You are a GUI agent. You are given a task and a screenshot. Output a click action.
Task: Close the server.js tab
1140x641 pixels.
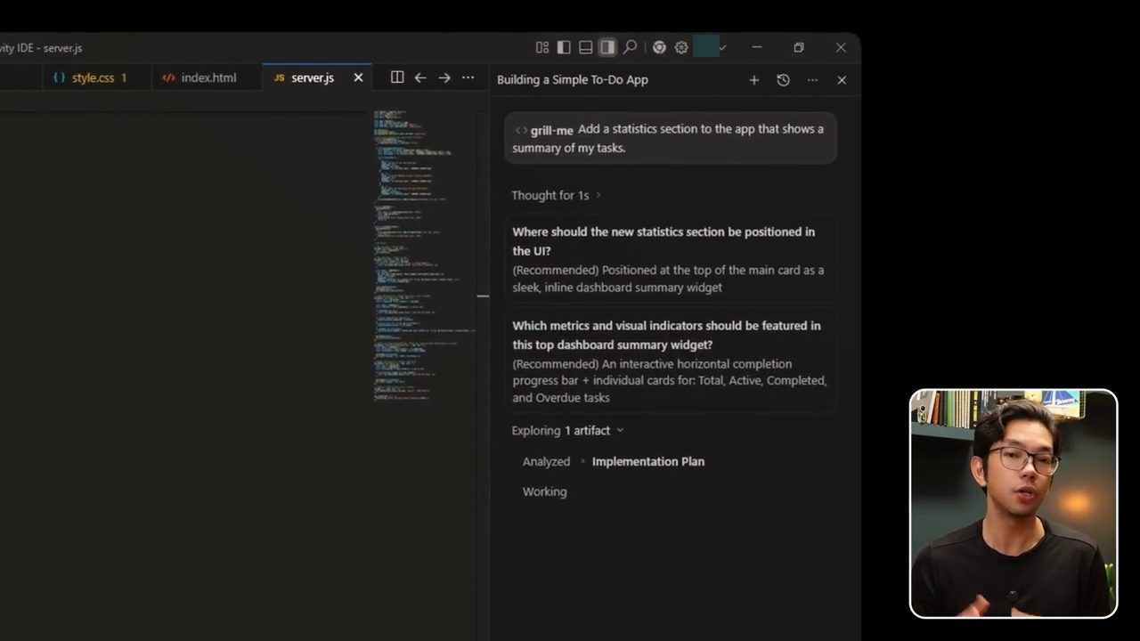[x=358, y=77]
